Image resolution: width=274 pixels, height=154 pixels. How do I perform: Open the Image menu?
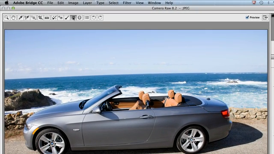point(73,3)
